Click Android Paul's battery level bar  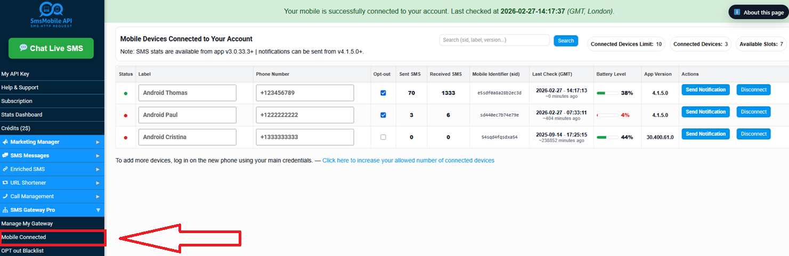tap(608, 115)
